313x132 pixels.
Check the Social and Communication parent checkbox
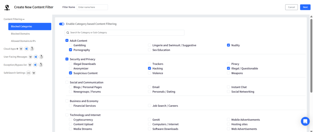pos(67,82)
